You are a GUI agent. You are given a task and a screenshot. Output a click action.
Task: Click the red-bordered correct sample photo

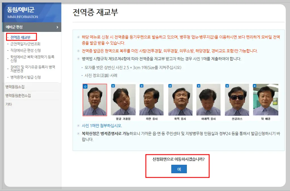[95, 99]
